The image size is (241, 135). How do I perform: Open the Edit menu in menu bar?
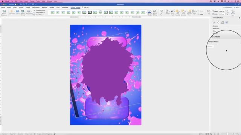pyautogui.click(x=16, y=1)
